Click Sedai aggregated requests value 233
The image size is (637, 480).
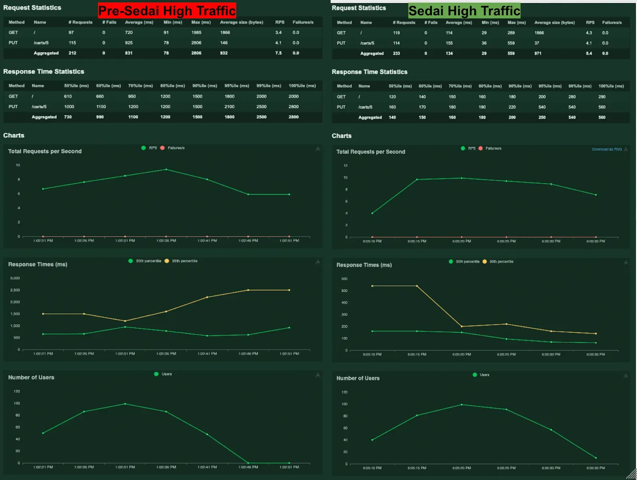pyautogui.click(x=397, y=53)
